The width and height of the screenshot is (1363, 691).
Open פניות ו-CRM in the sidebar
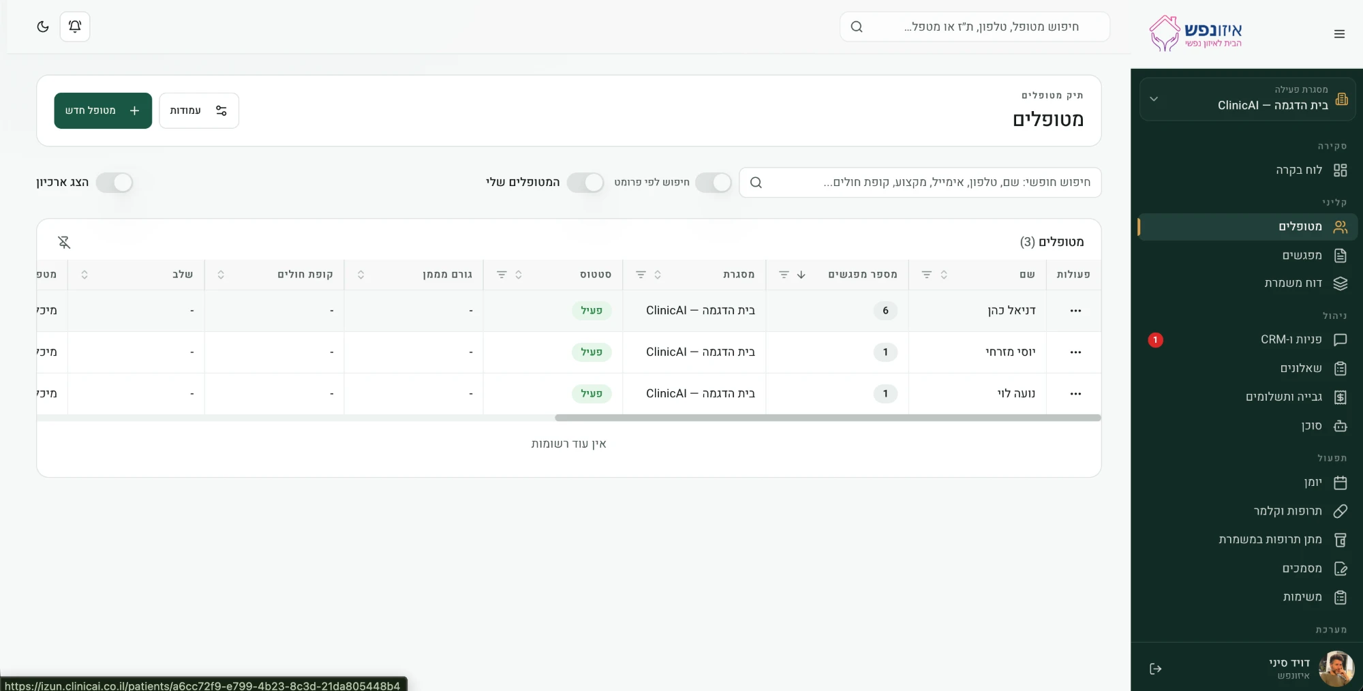click(1247, 339)
